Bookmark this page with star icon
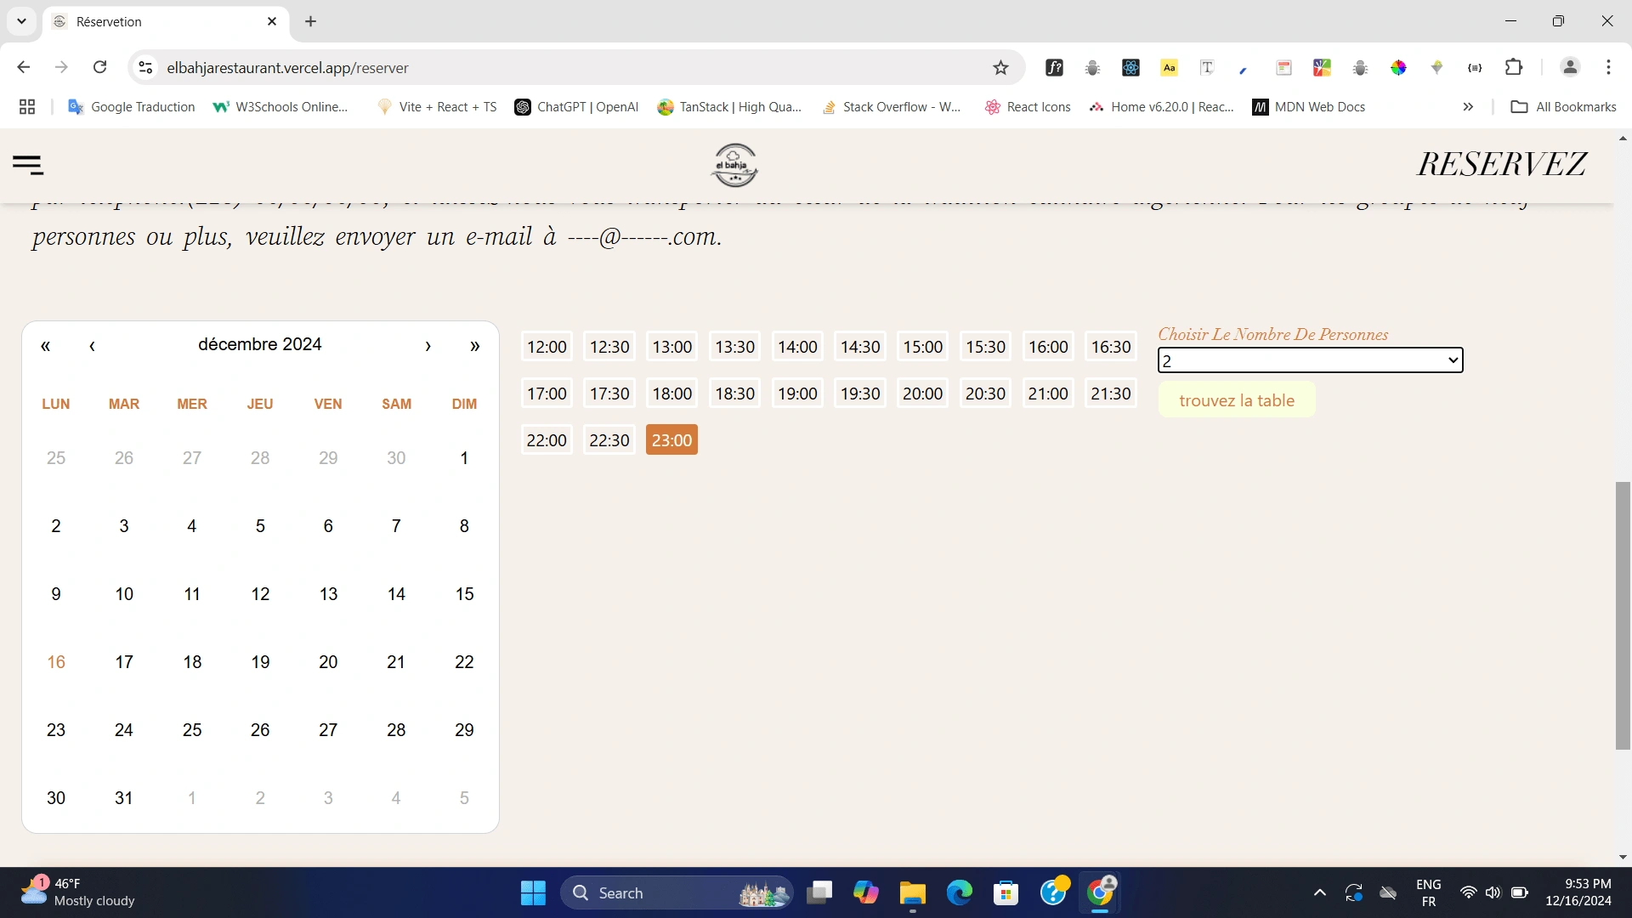This screenshot has width=1632, height=918. [1000, 68]
